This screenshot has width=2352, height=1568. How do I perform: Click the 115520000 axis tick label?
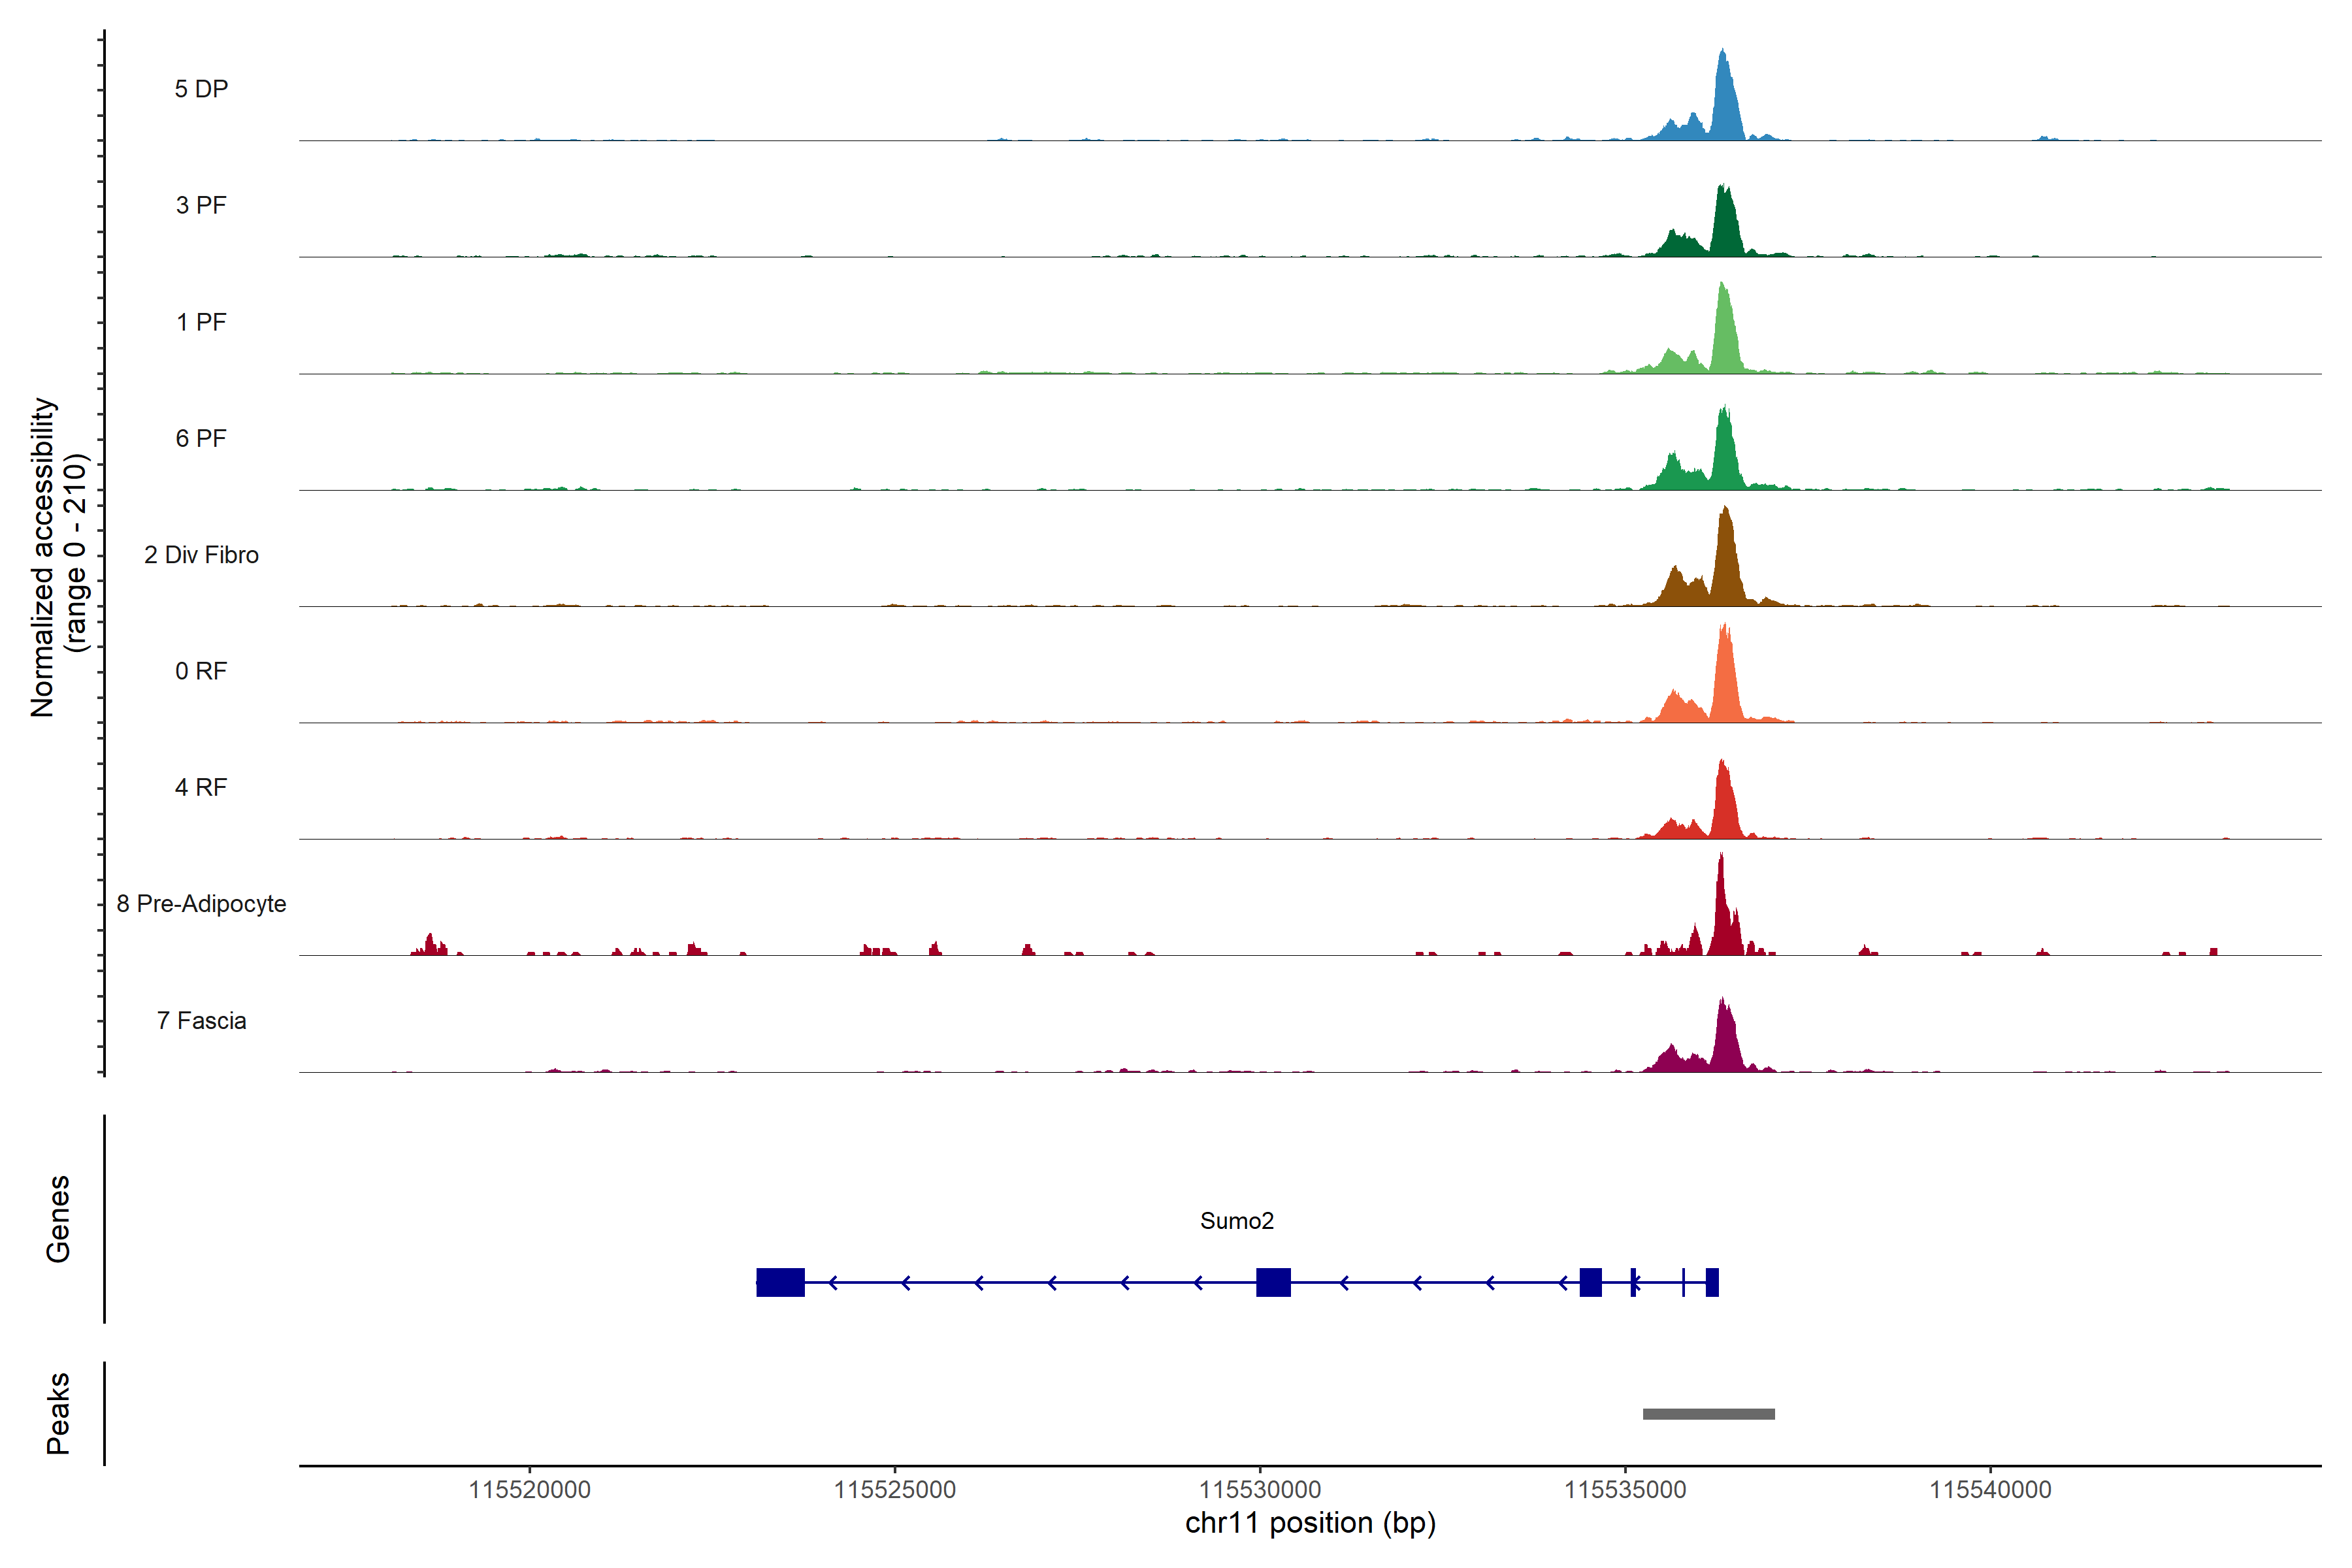coord(529,1490)
